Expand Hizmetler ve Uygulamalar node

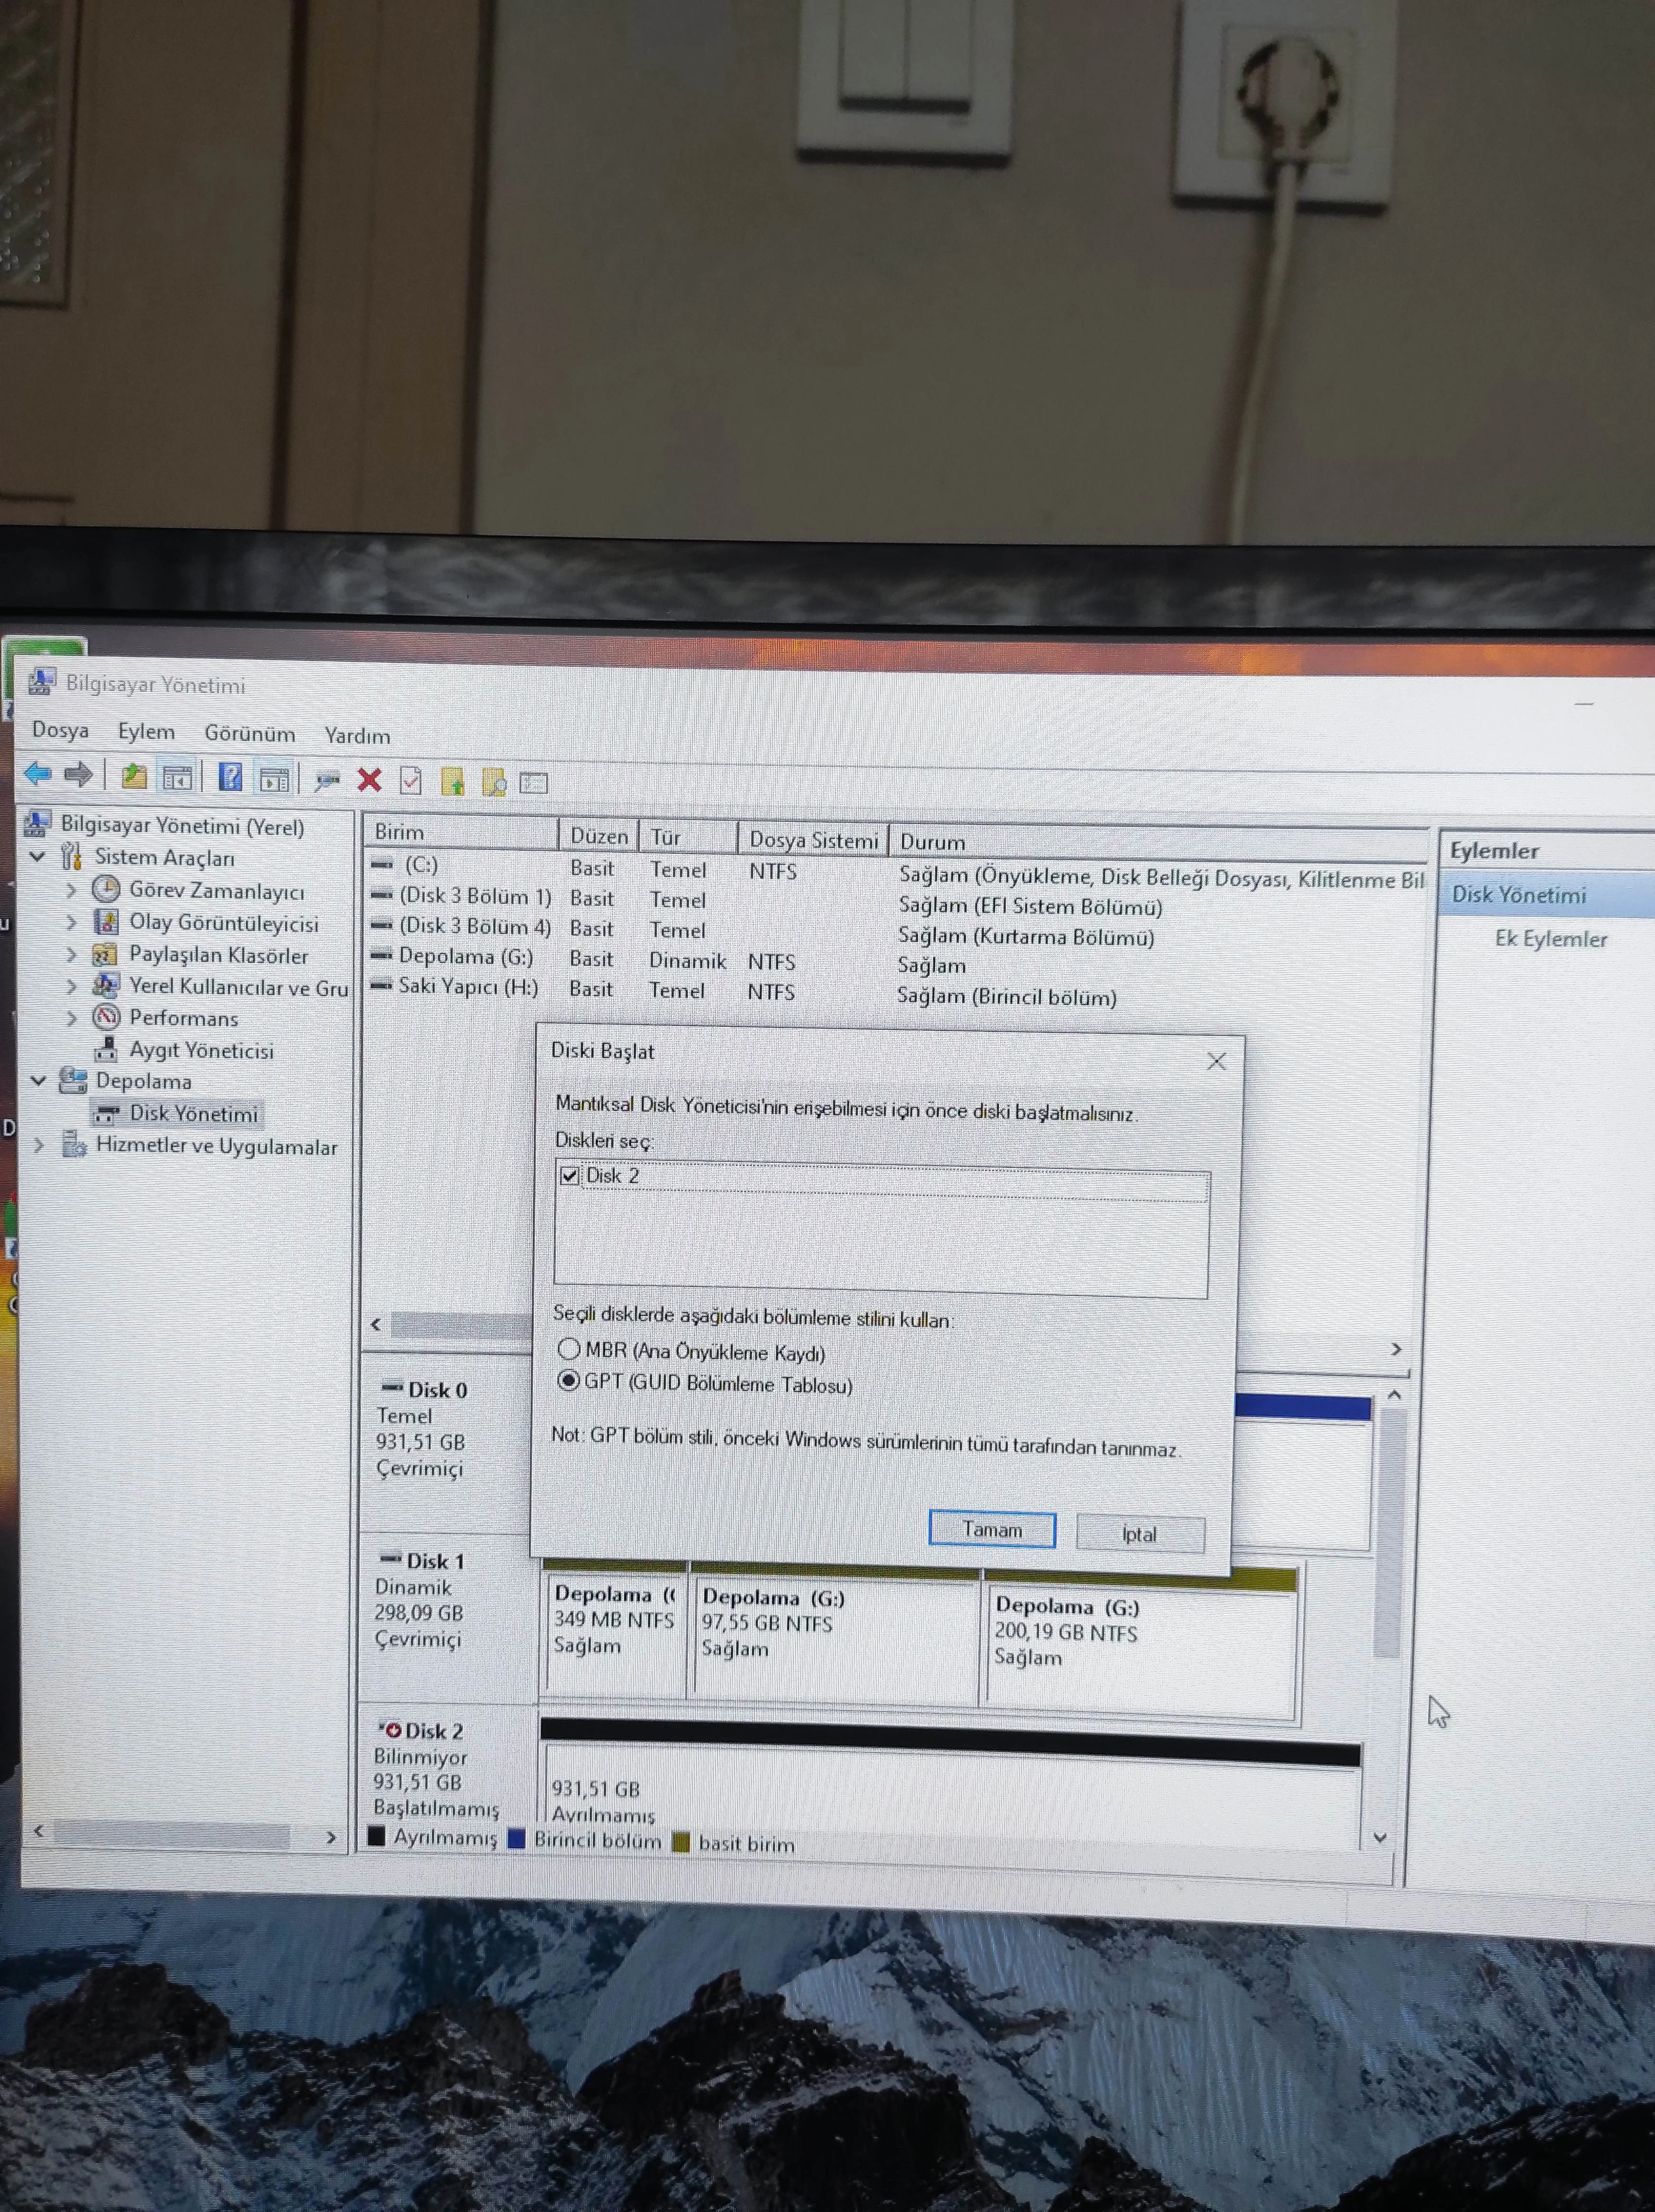coord(39,1145)
